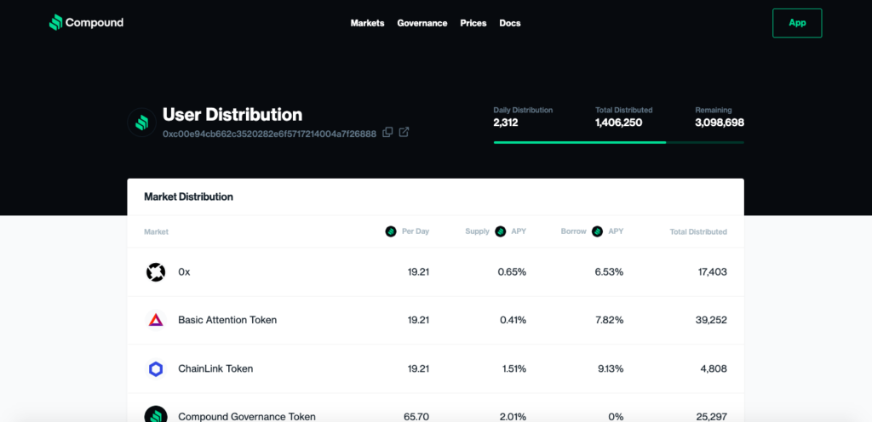872x422 pixels.
Task: Open contract address in external explorer
Action: (x=404, y=132)
